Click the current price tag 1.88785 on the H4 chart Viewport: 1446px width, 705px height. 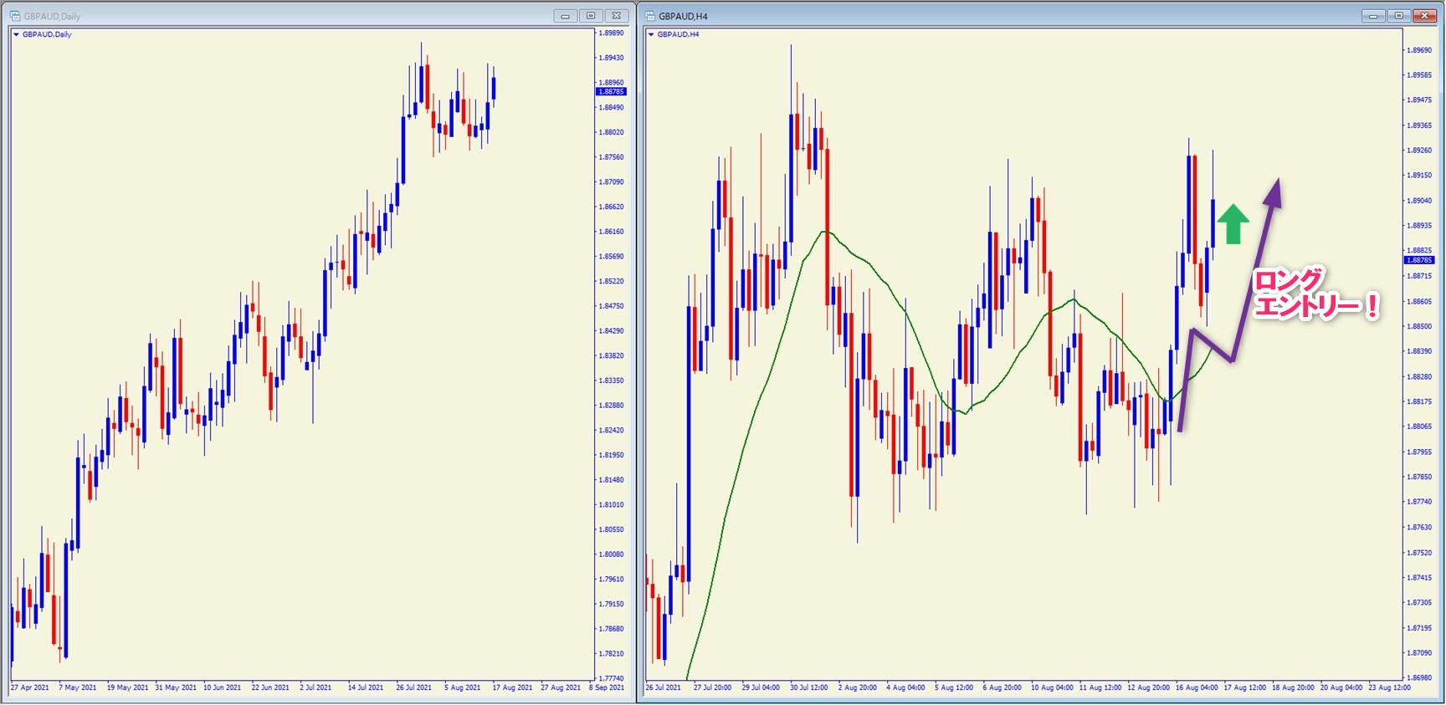pos(1419,260)
